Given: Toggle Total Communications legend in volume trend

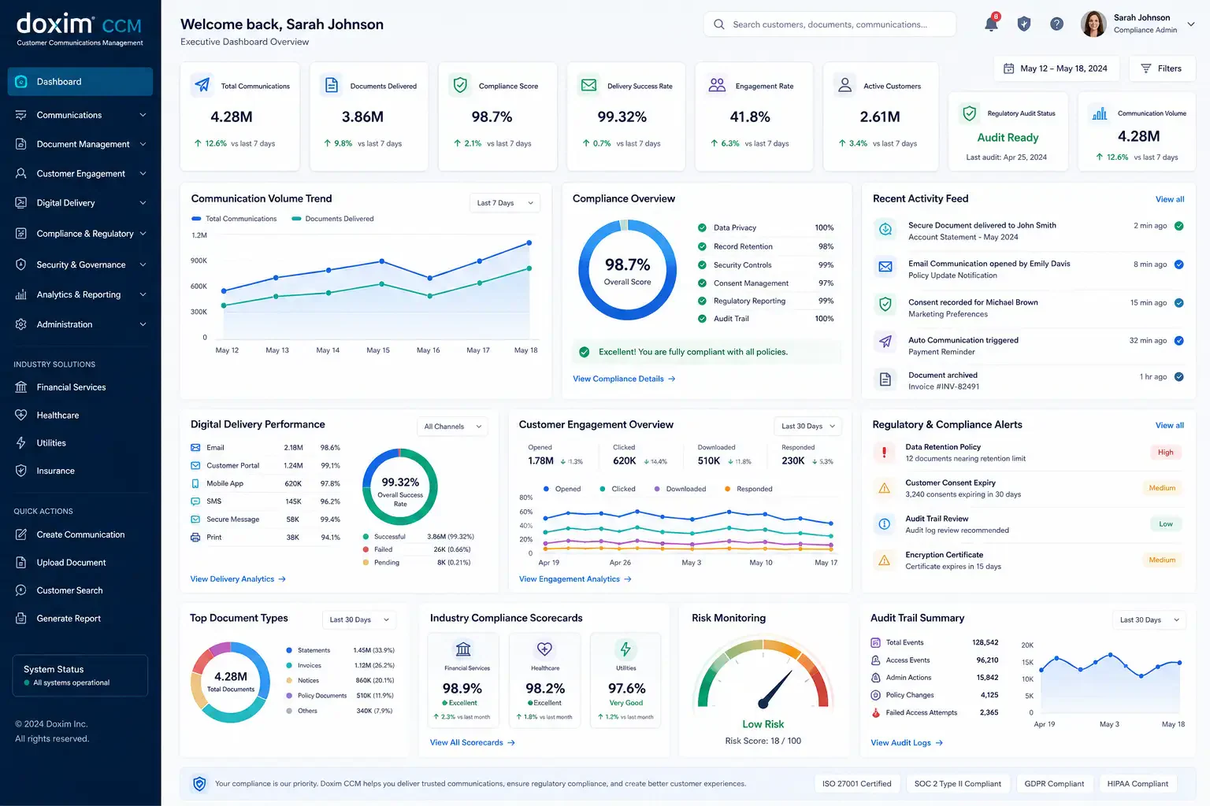Looking at the screenshot, I should coord(234,219).
